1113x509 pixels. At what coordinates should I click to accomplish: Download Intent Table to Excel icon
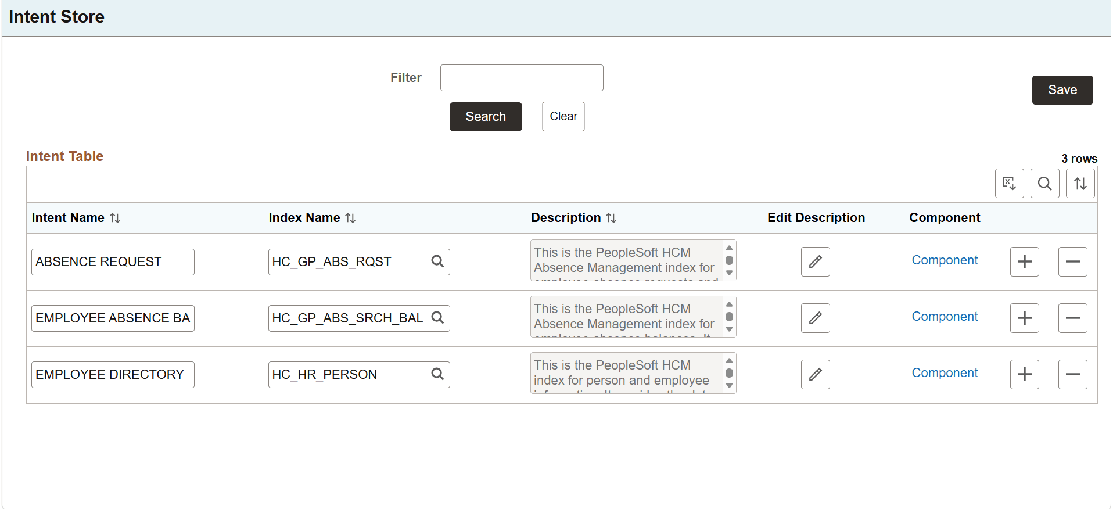[x=1009, y=184]
